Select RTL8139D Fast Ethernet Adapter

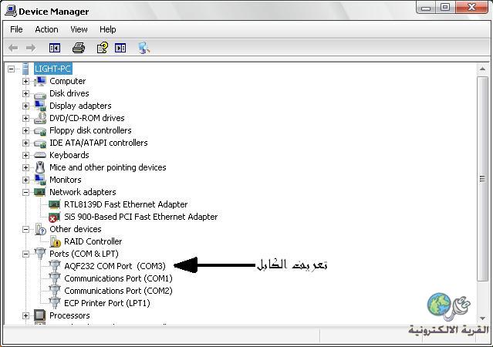tap(126, 204)
